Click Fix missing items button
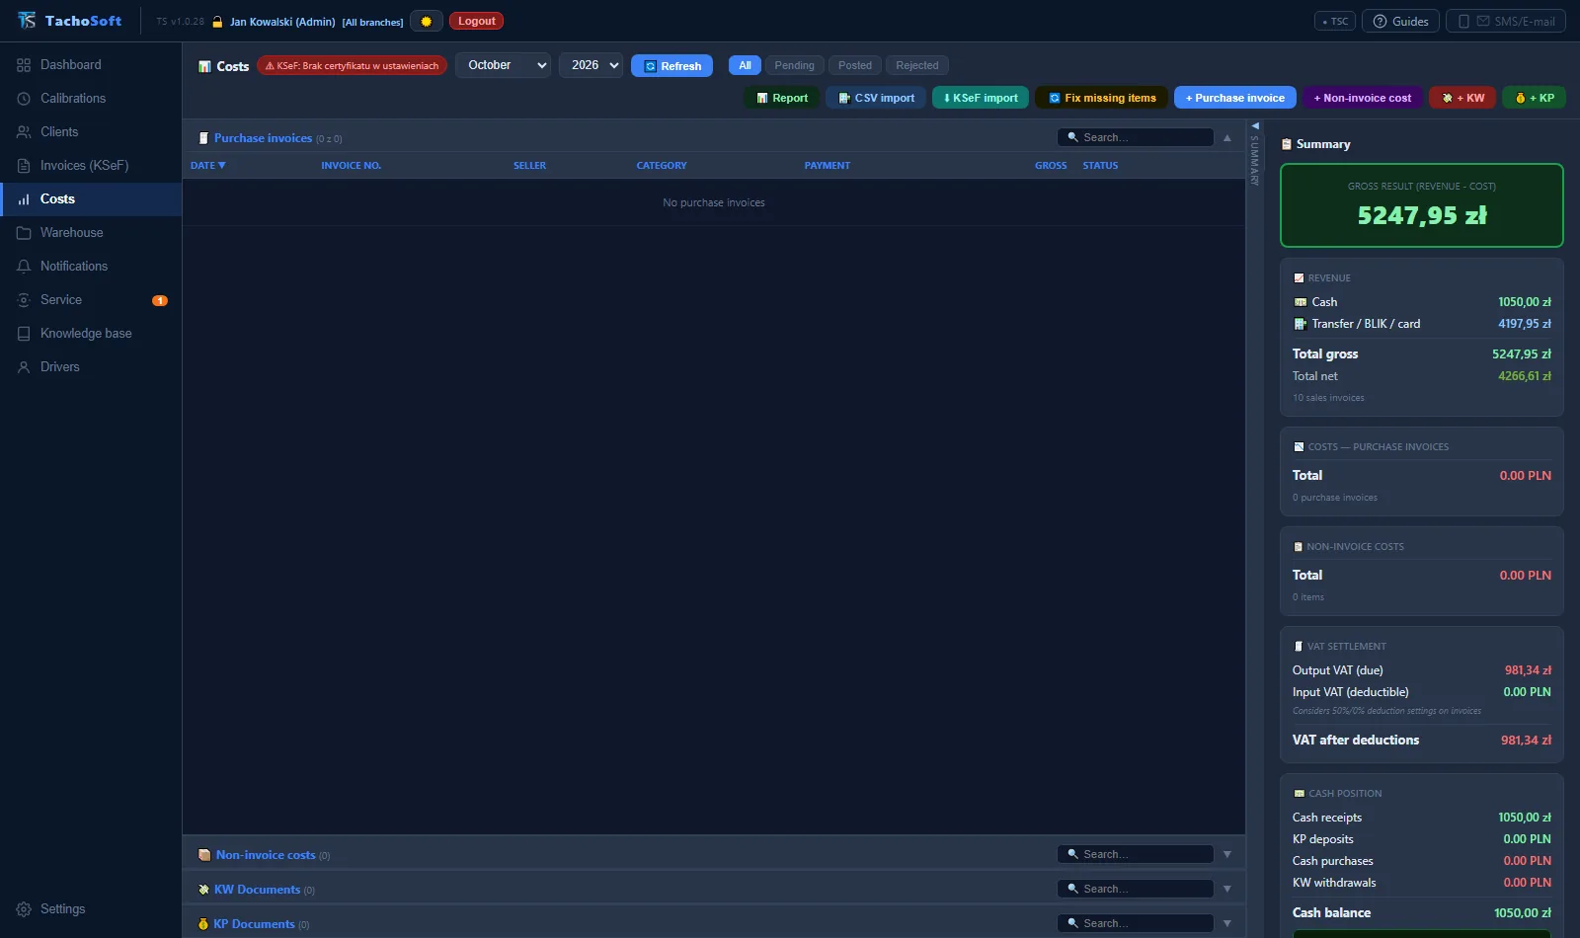This screenshot has width=1580, height=938. coord(1101,98)
